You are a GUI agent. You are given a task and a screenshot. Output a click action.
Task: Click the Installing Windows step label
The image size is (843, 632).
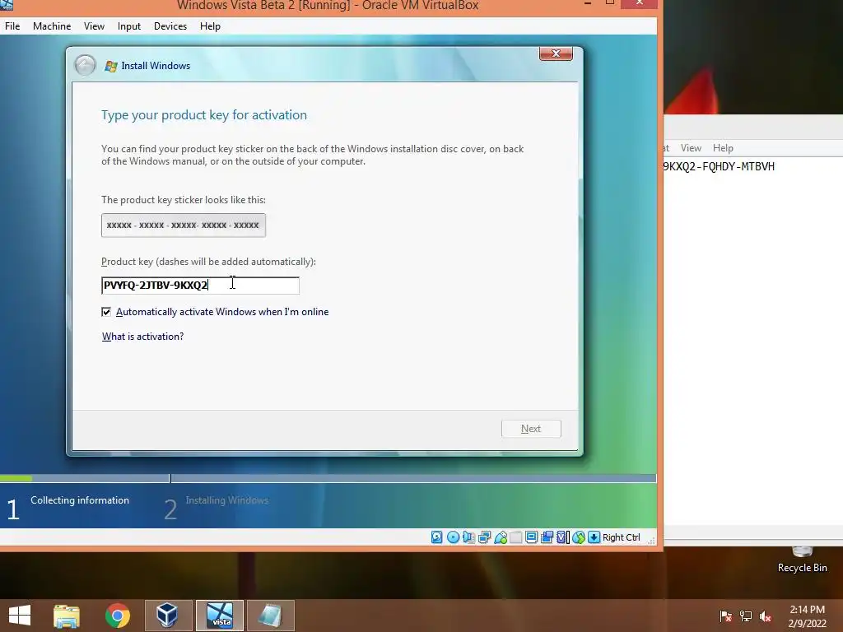(x=227, y=500)
